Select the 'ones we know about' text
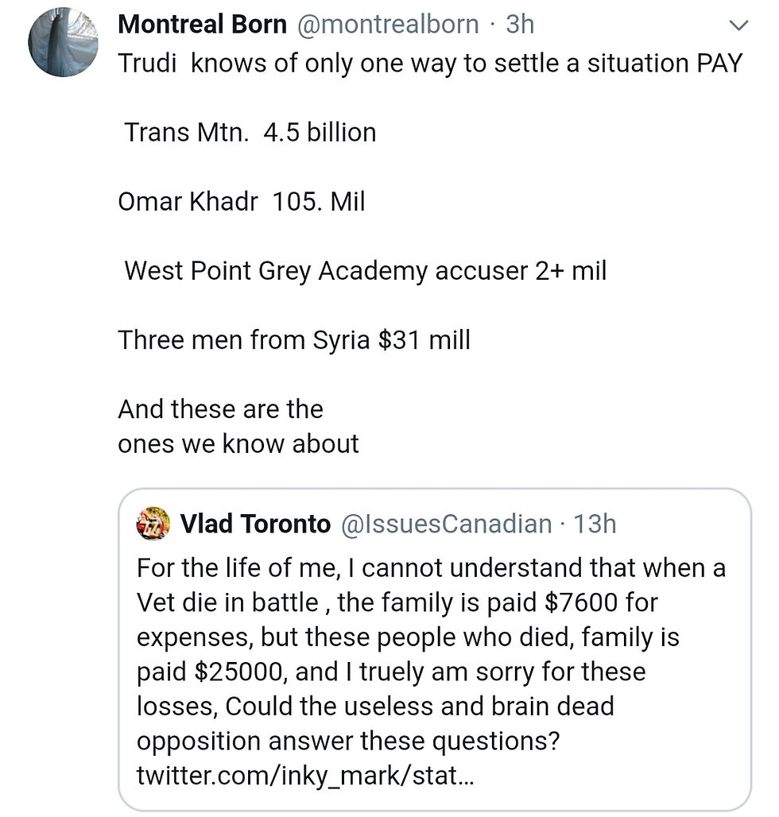The height and width of the screenshot is (817, 779). click(x=238, y=444)
